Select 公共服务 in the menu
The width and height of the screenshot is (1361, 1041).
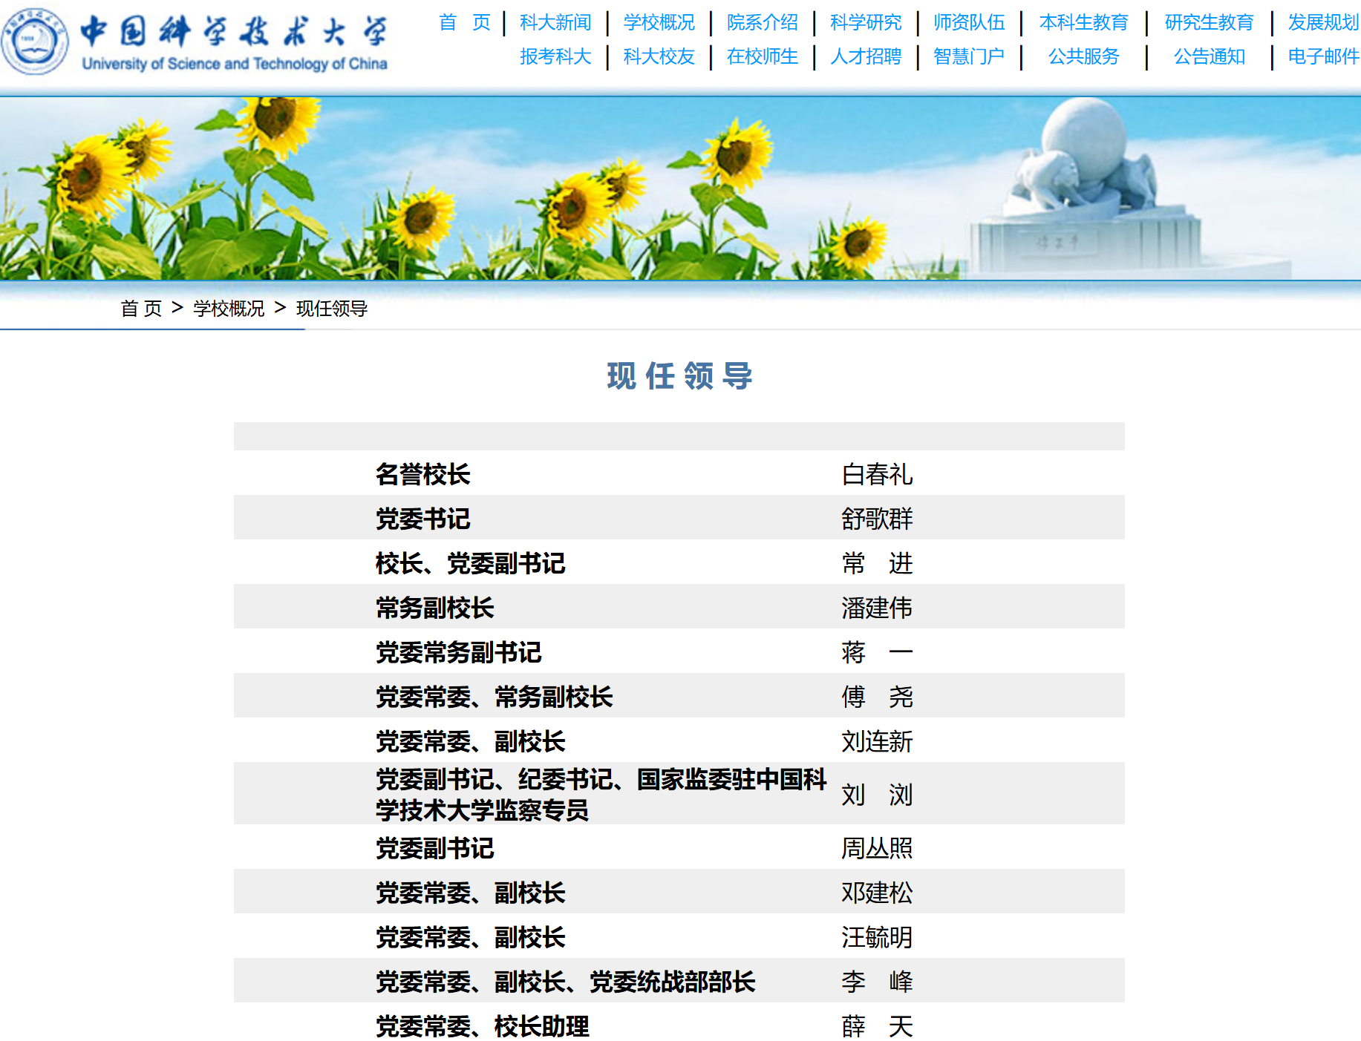pos(1083,56)
